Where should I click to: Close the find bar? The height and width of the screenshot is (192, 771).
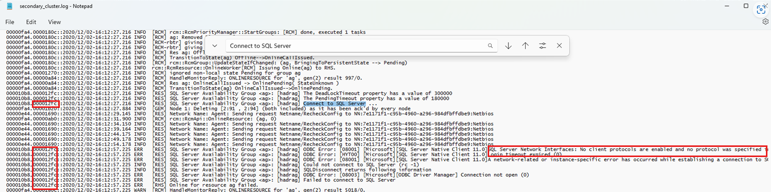click(559, 46)
